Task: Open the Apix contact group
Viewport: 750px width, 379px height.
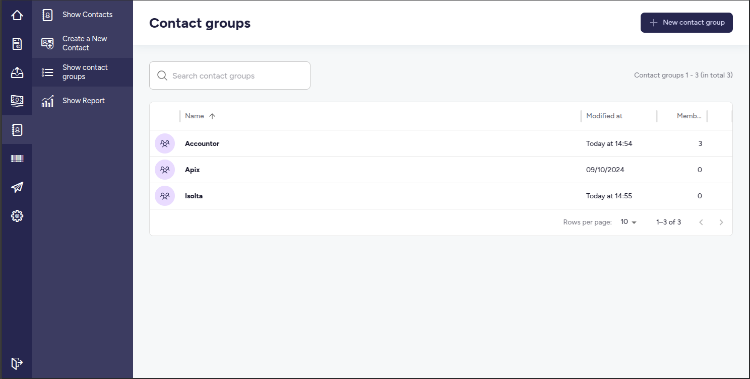Action: (x=193, y=170)
